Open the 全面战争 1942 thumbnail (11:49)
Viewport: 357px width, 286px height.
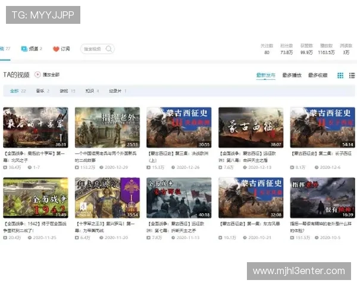click(36, 198)
